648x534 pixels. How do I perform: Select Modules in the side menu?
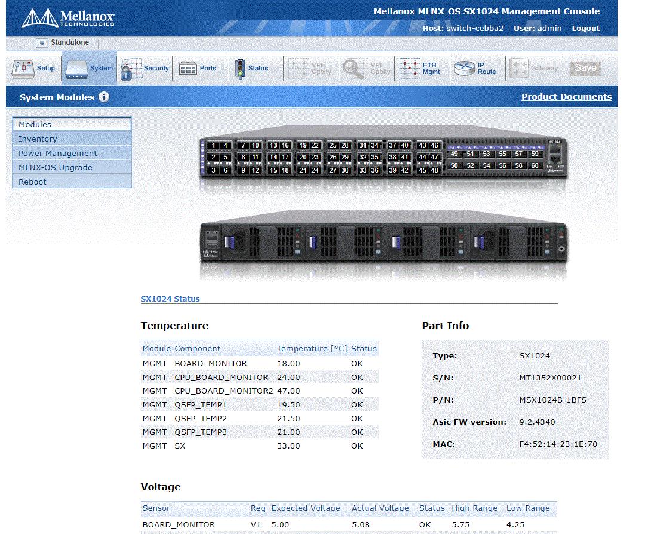tap(72, 124)
